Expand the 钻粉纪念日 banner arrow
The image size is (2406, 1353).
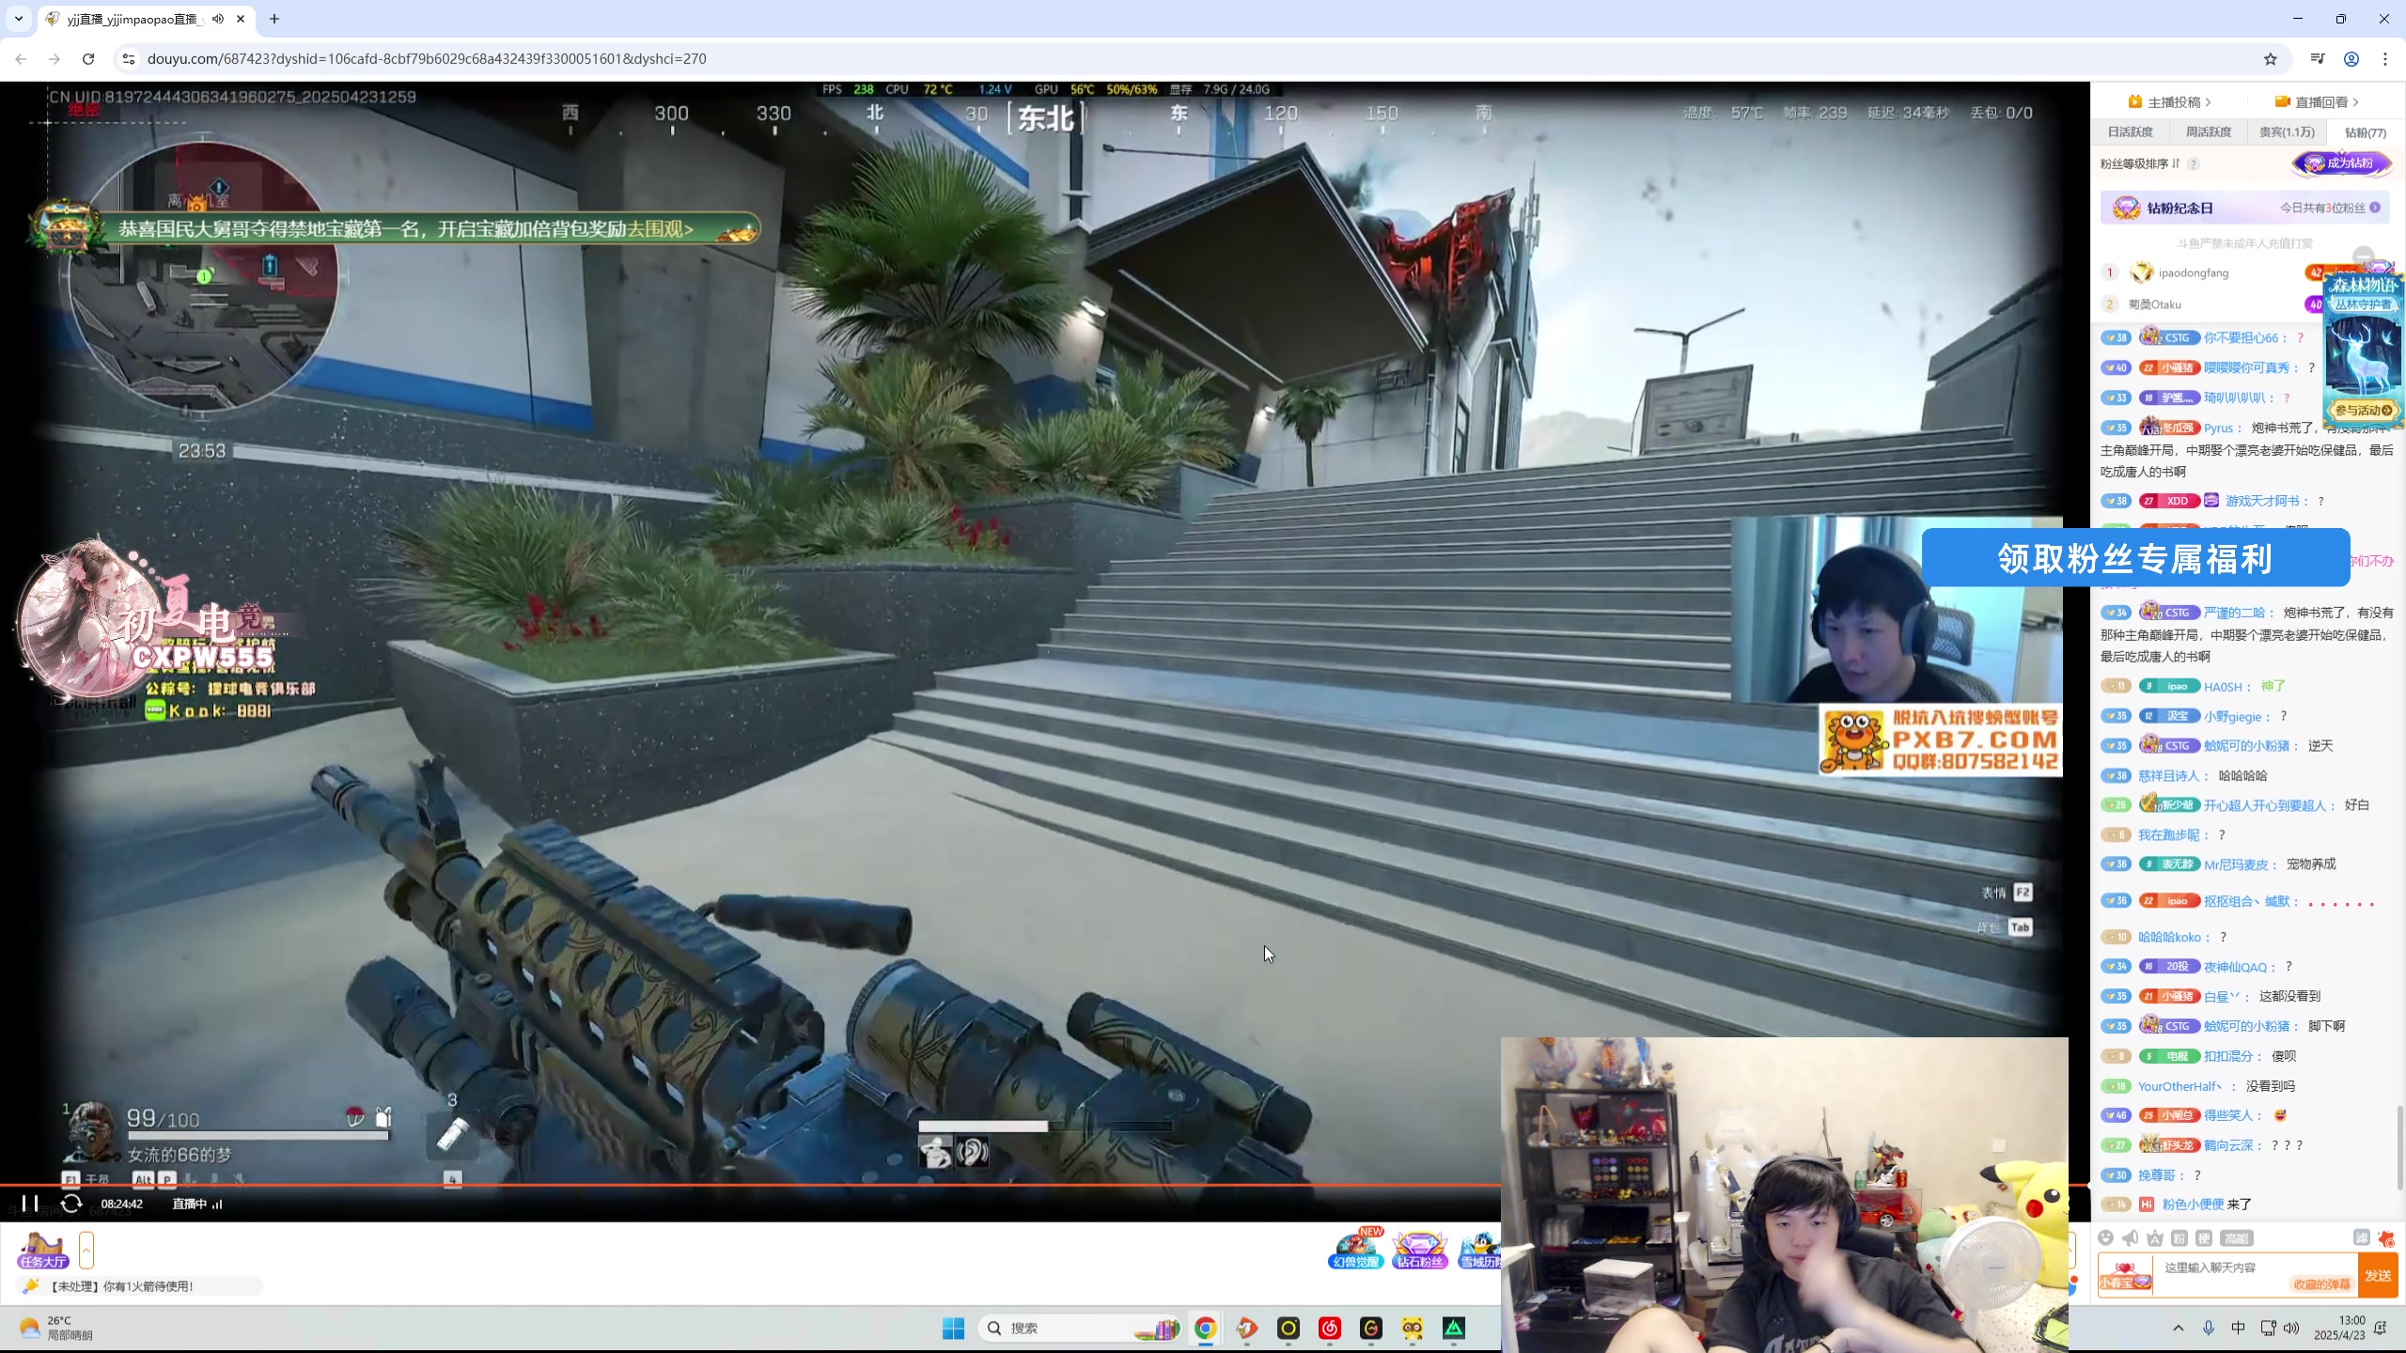tap(2375, 208)
